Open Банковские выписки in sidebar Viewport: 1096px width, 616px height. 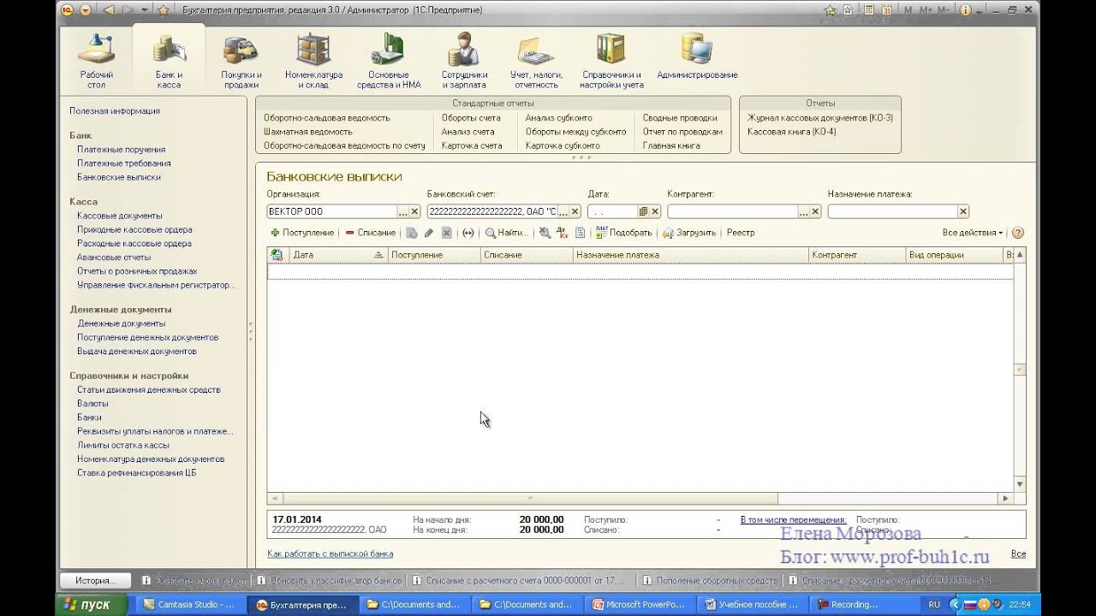click(x=119, y=177)
